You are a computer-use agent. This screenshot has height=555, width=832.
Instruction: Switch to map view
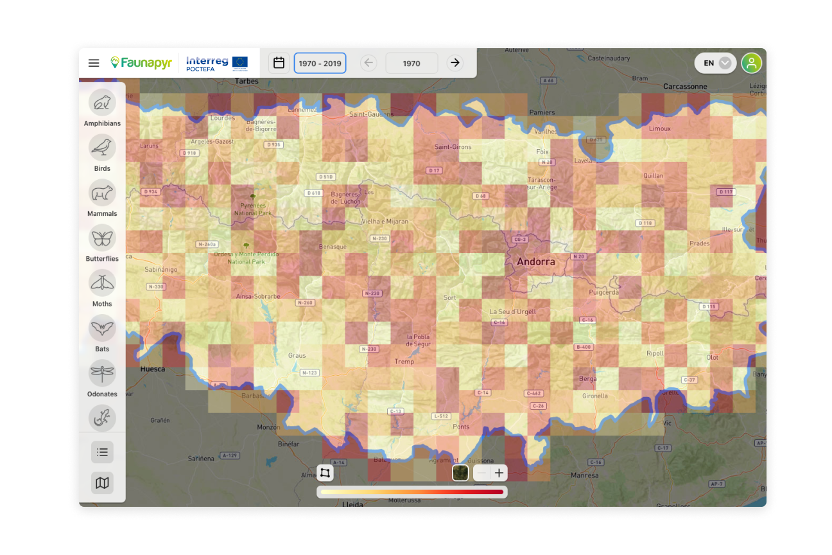click(102, 483)
